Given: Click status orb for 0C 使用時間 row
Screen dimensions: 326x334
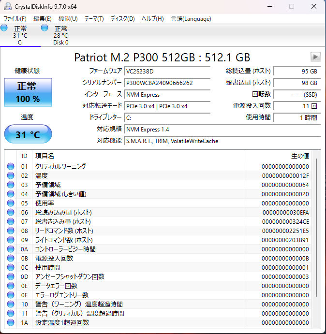Looking at the screenshot, I should point(11,267).
